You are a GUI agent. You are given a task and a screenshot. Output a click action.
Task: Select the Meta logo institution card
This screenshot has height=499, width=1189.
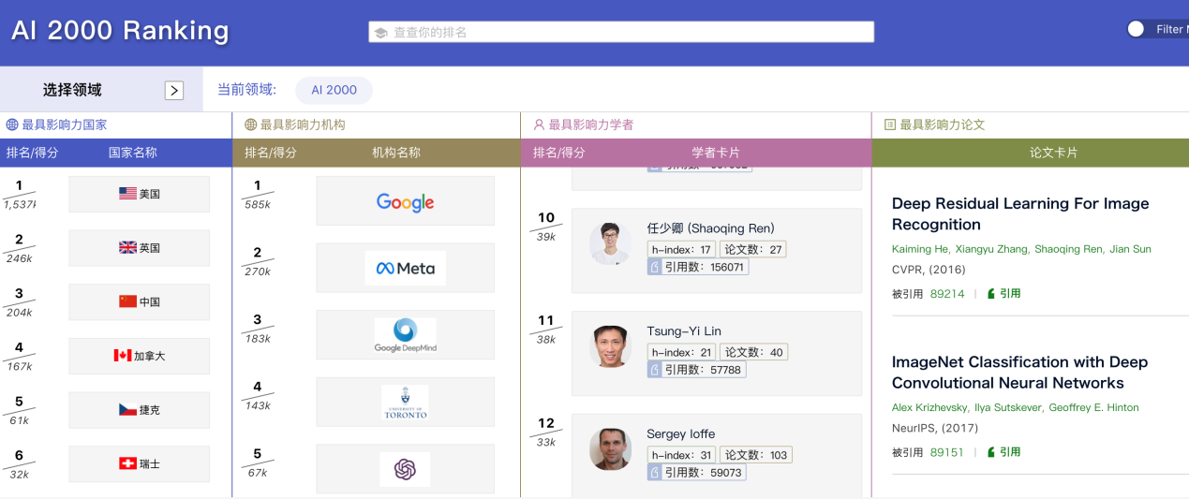[405, 269]
